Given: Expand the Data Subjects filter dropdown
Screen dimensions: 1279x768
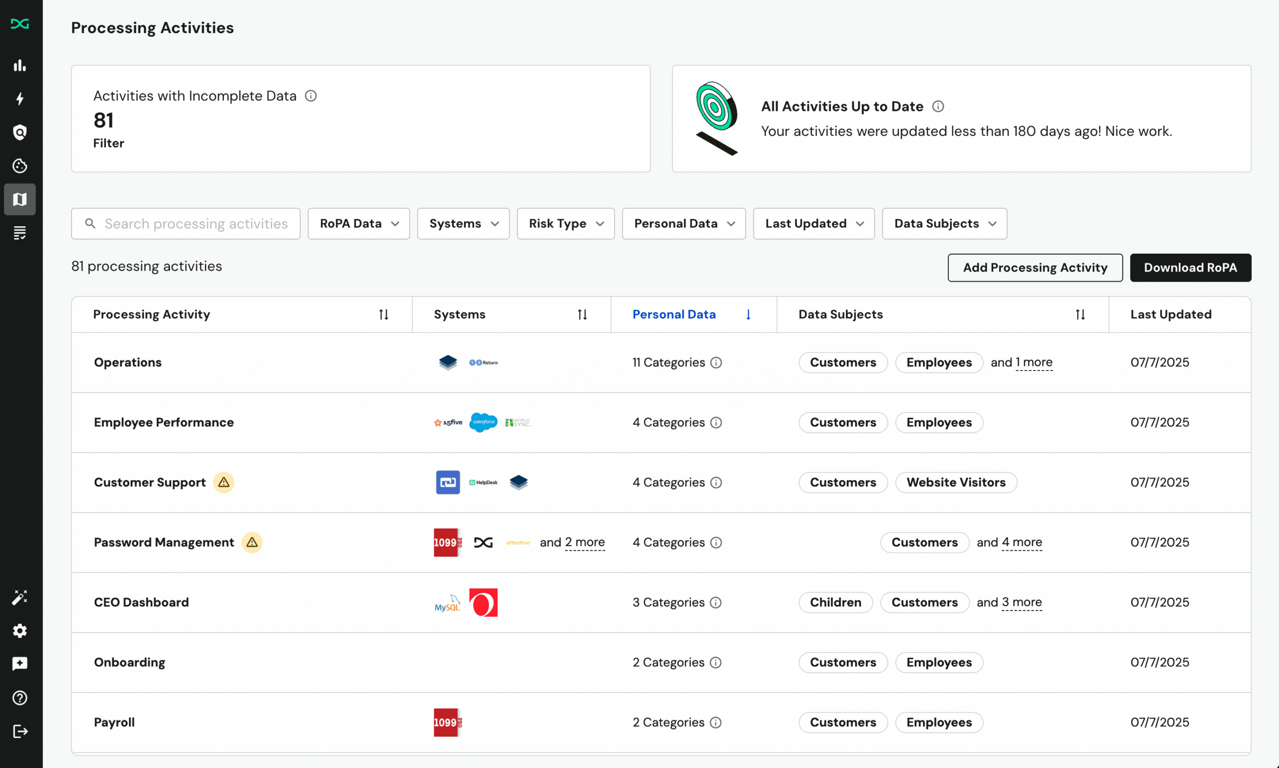Looking at the screenshot, I should pyautogui.click(x=944, y=224).
